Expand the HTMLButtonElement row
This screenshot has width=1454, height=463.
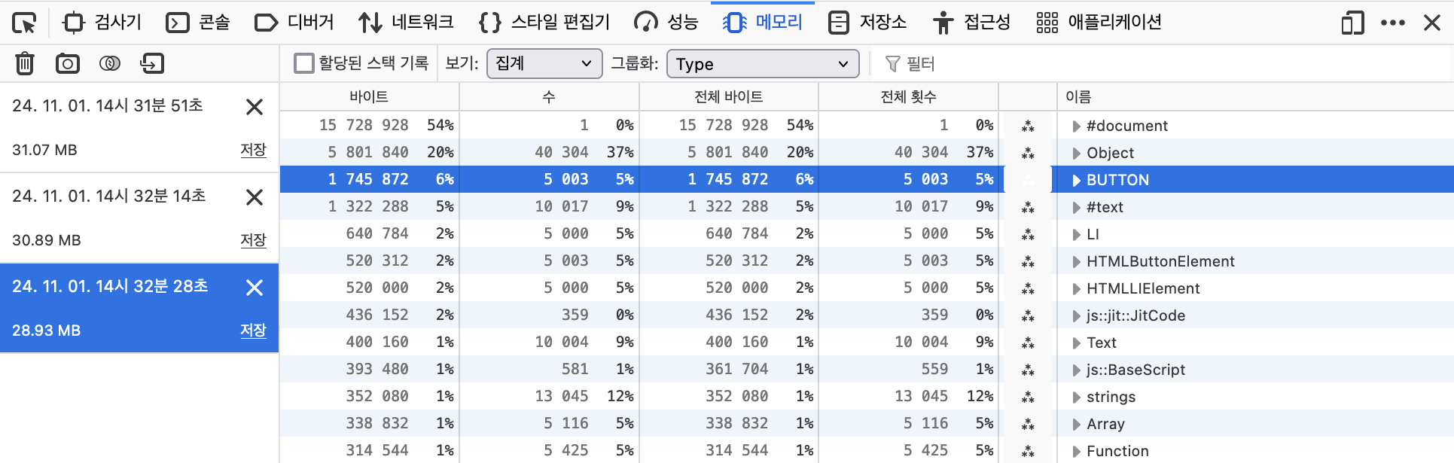pos(1076,261)
